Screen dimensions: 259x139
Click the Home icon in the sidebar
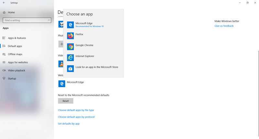(x=4, y=12)
